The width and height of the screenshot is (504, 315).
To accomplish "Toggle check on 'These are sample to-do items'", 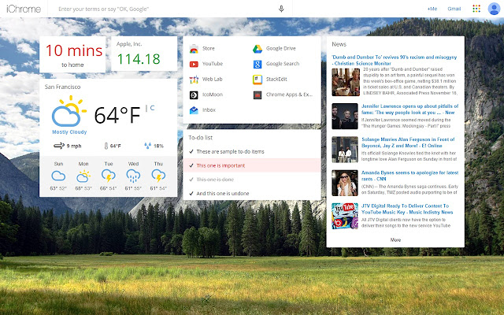I will (x=191, y=151).
